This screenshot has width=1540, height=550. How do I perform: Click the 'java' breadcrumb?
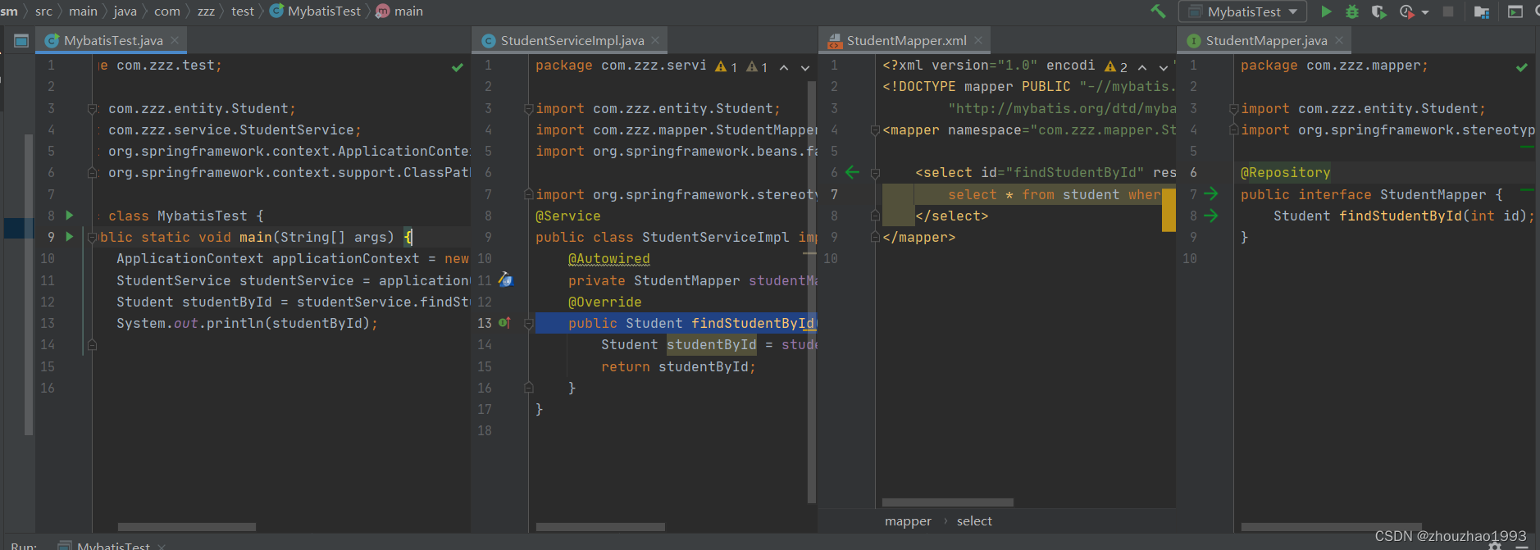[x=125, y=11]
